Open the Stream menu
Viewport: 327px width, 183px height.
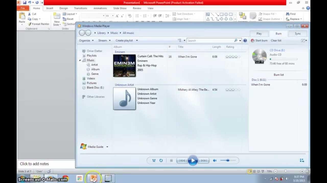pyautogui.click(x=104, y=40)
